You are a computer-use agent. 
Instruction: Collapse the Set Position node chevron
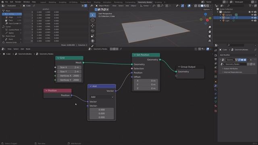[x=135, y=55]
